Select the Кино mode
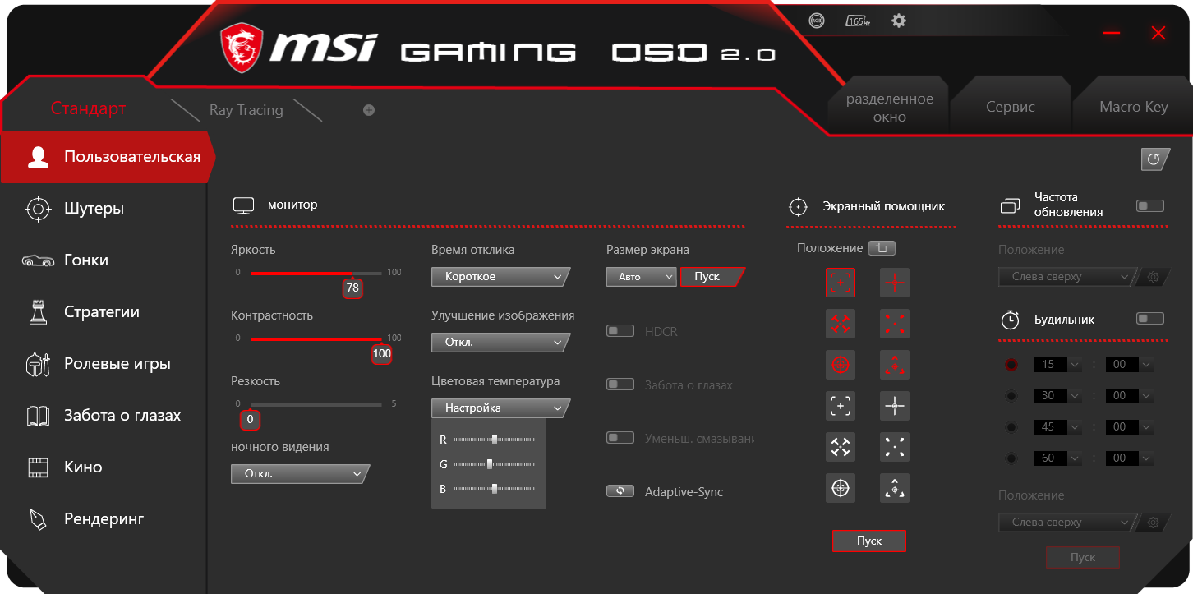The width and height of the screenshot is (1193, 594). point(104,467)
